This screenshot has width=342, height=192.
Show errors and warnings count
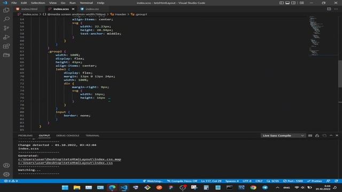[x=11, y=181]
